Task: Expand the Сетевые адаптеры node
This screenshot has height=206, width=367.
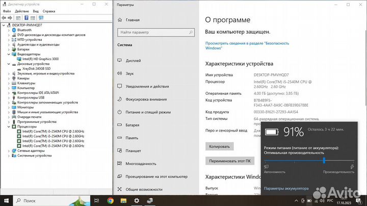Action: coord(9,151)
